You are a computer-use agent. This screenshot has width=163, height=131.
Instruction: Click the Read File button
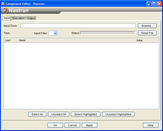[x=147, y=33]
